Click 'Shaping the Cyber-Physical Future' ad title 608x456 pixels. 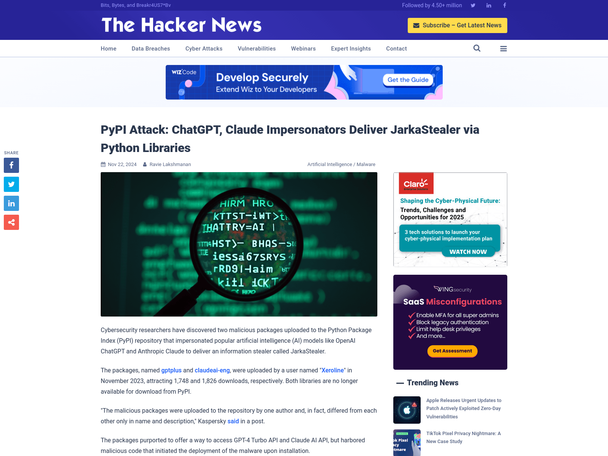(450, 201)
